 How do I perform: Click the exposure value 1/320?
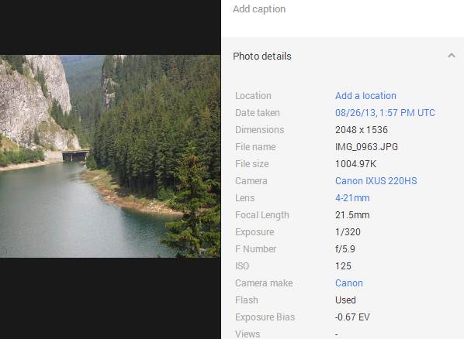point(348,232)
